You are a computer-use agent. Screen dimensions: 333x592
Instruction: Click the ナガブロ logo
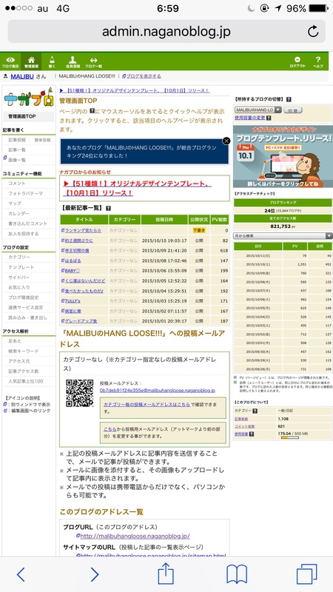pos(28,98)
